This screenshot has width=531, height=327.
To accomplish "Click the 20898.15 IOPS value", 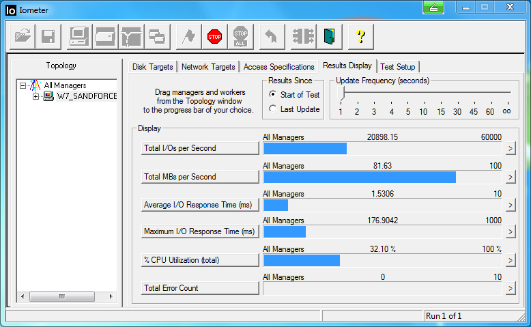I will point(382,137).
